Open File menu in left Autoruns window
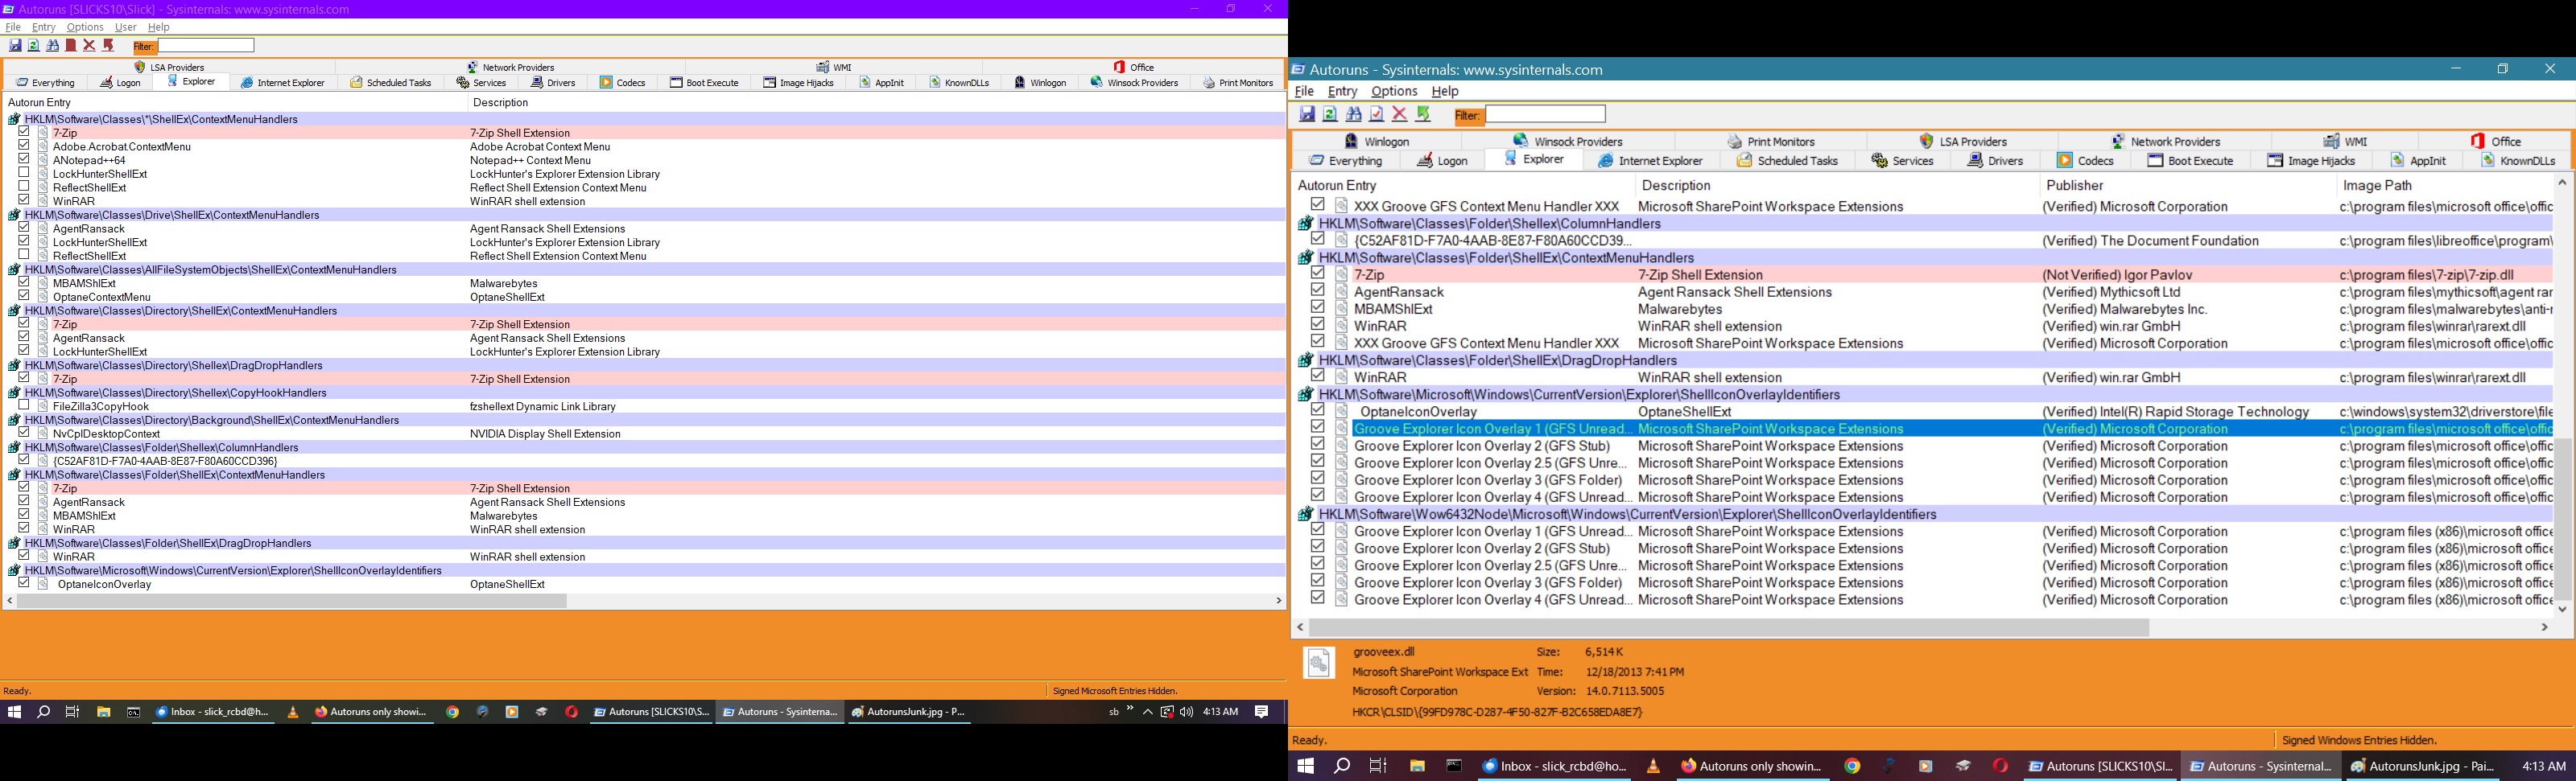2576x781 pixels. 13,27
